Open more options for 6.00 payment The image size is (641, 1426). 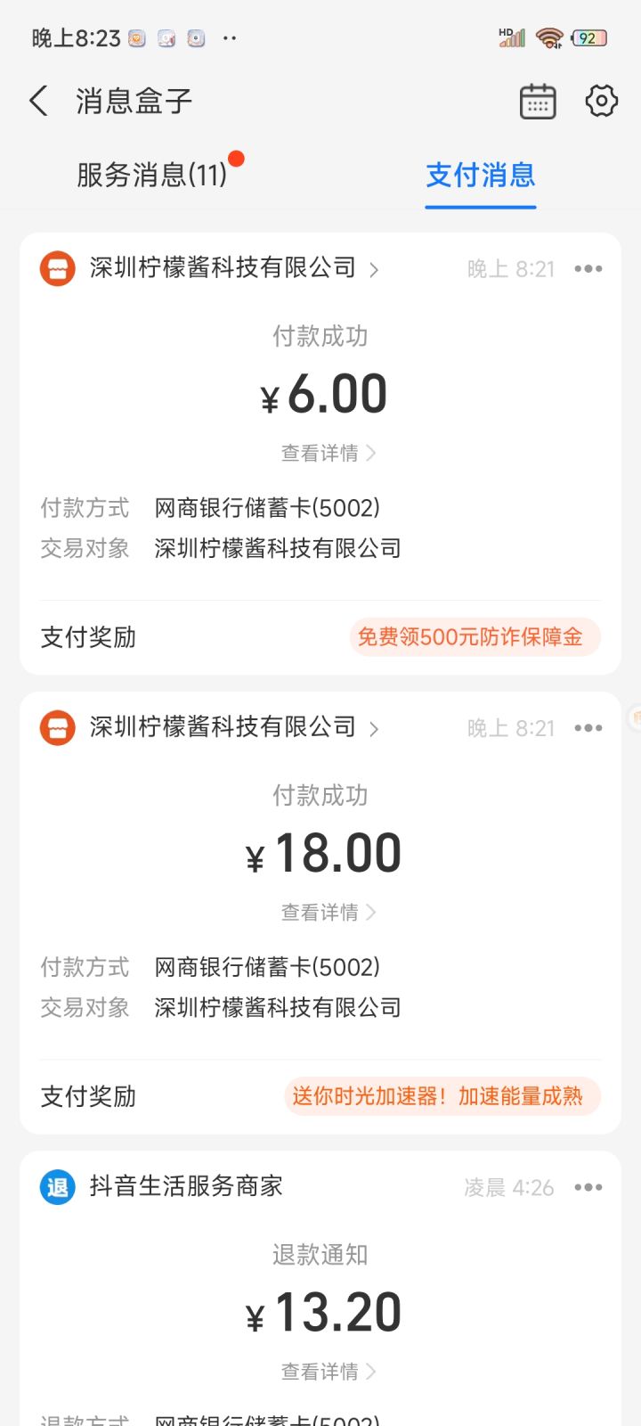click(588, 269)
